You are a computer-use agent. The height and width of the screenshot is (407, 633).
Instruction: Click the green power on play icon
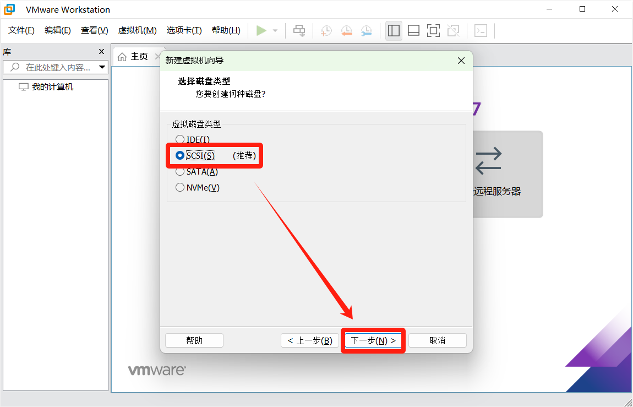click(261, 31)
